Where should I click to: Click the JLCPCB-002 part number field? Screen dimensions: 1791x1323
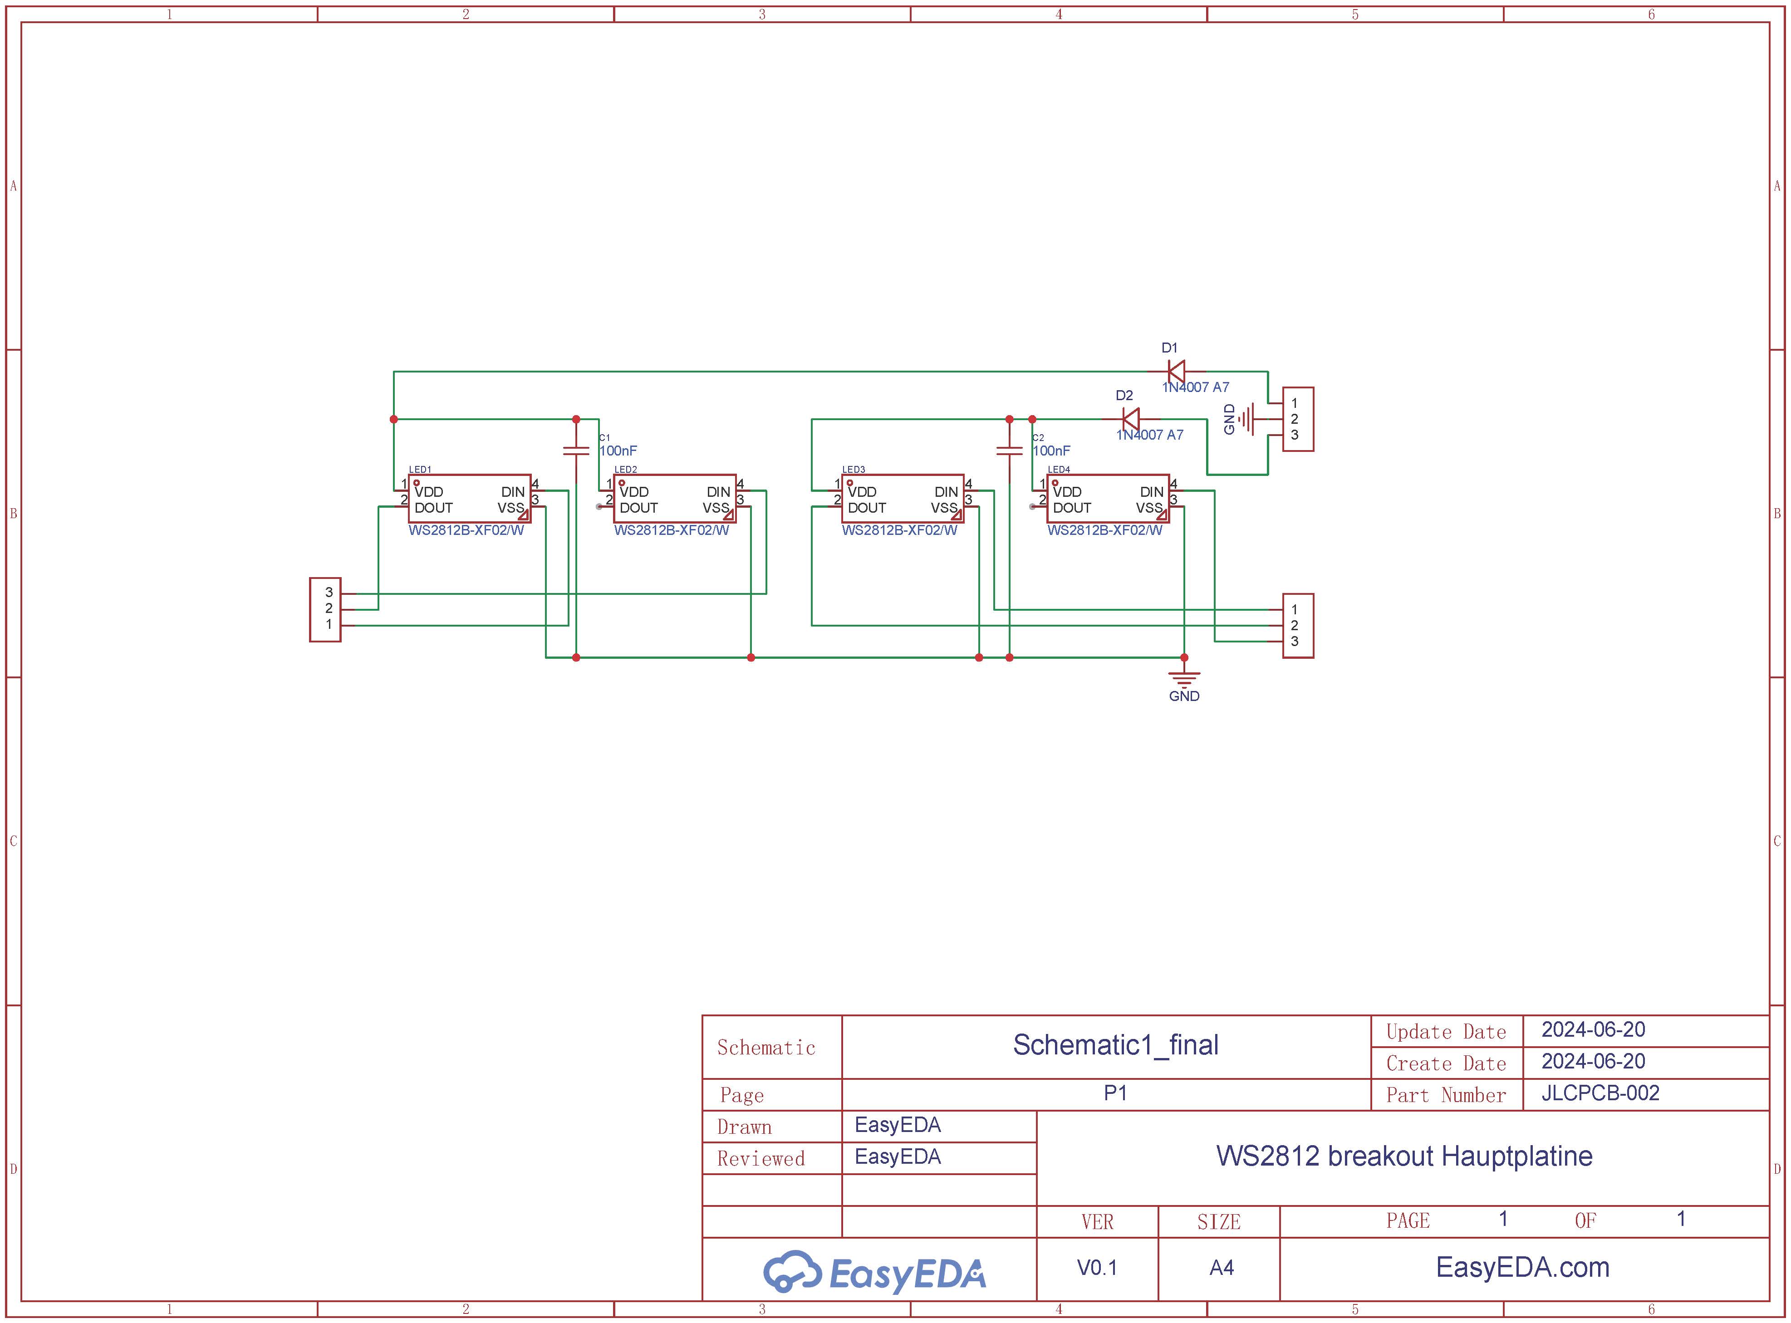1600,1093
